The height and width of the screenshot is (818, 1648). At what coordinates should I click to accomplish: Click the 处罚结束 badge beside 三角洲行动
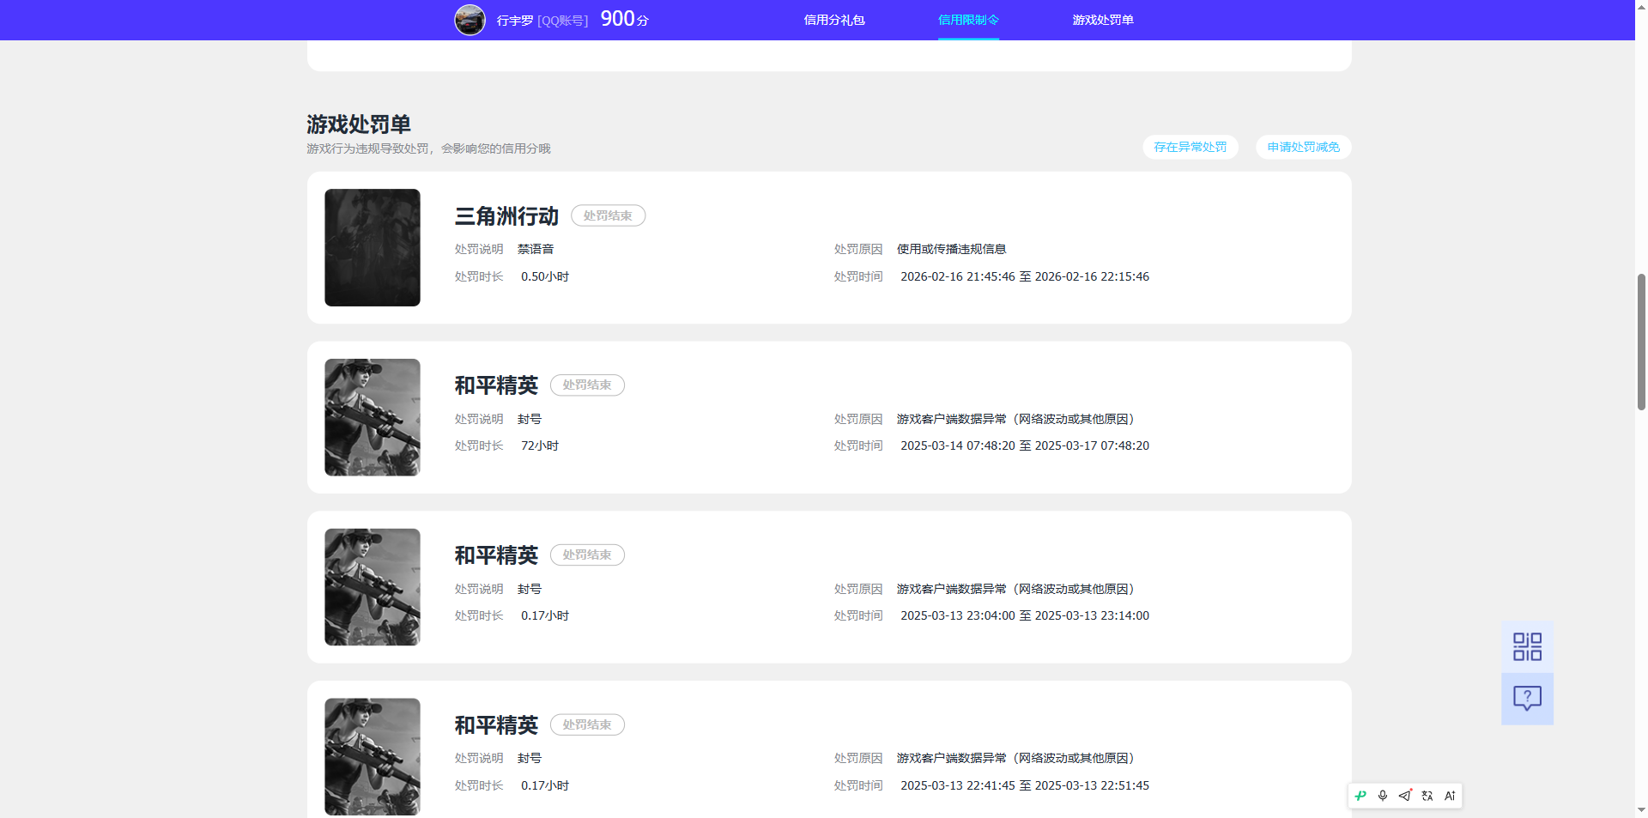(608, 215)
